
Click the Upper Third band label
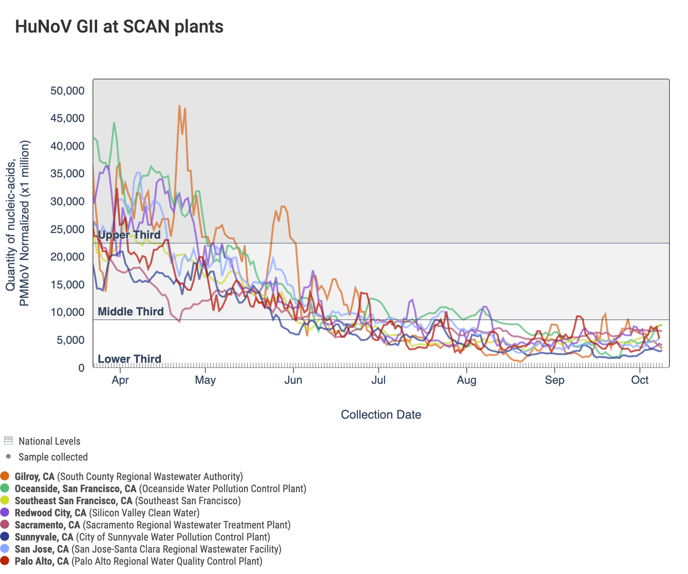coord(129,234)
